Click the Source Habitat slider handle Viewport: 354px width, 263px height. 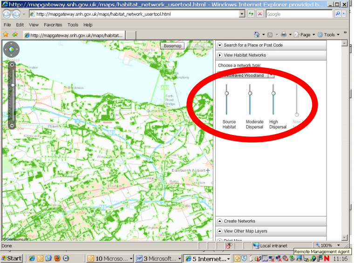(227, 93)
